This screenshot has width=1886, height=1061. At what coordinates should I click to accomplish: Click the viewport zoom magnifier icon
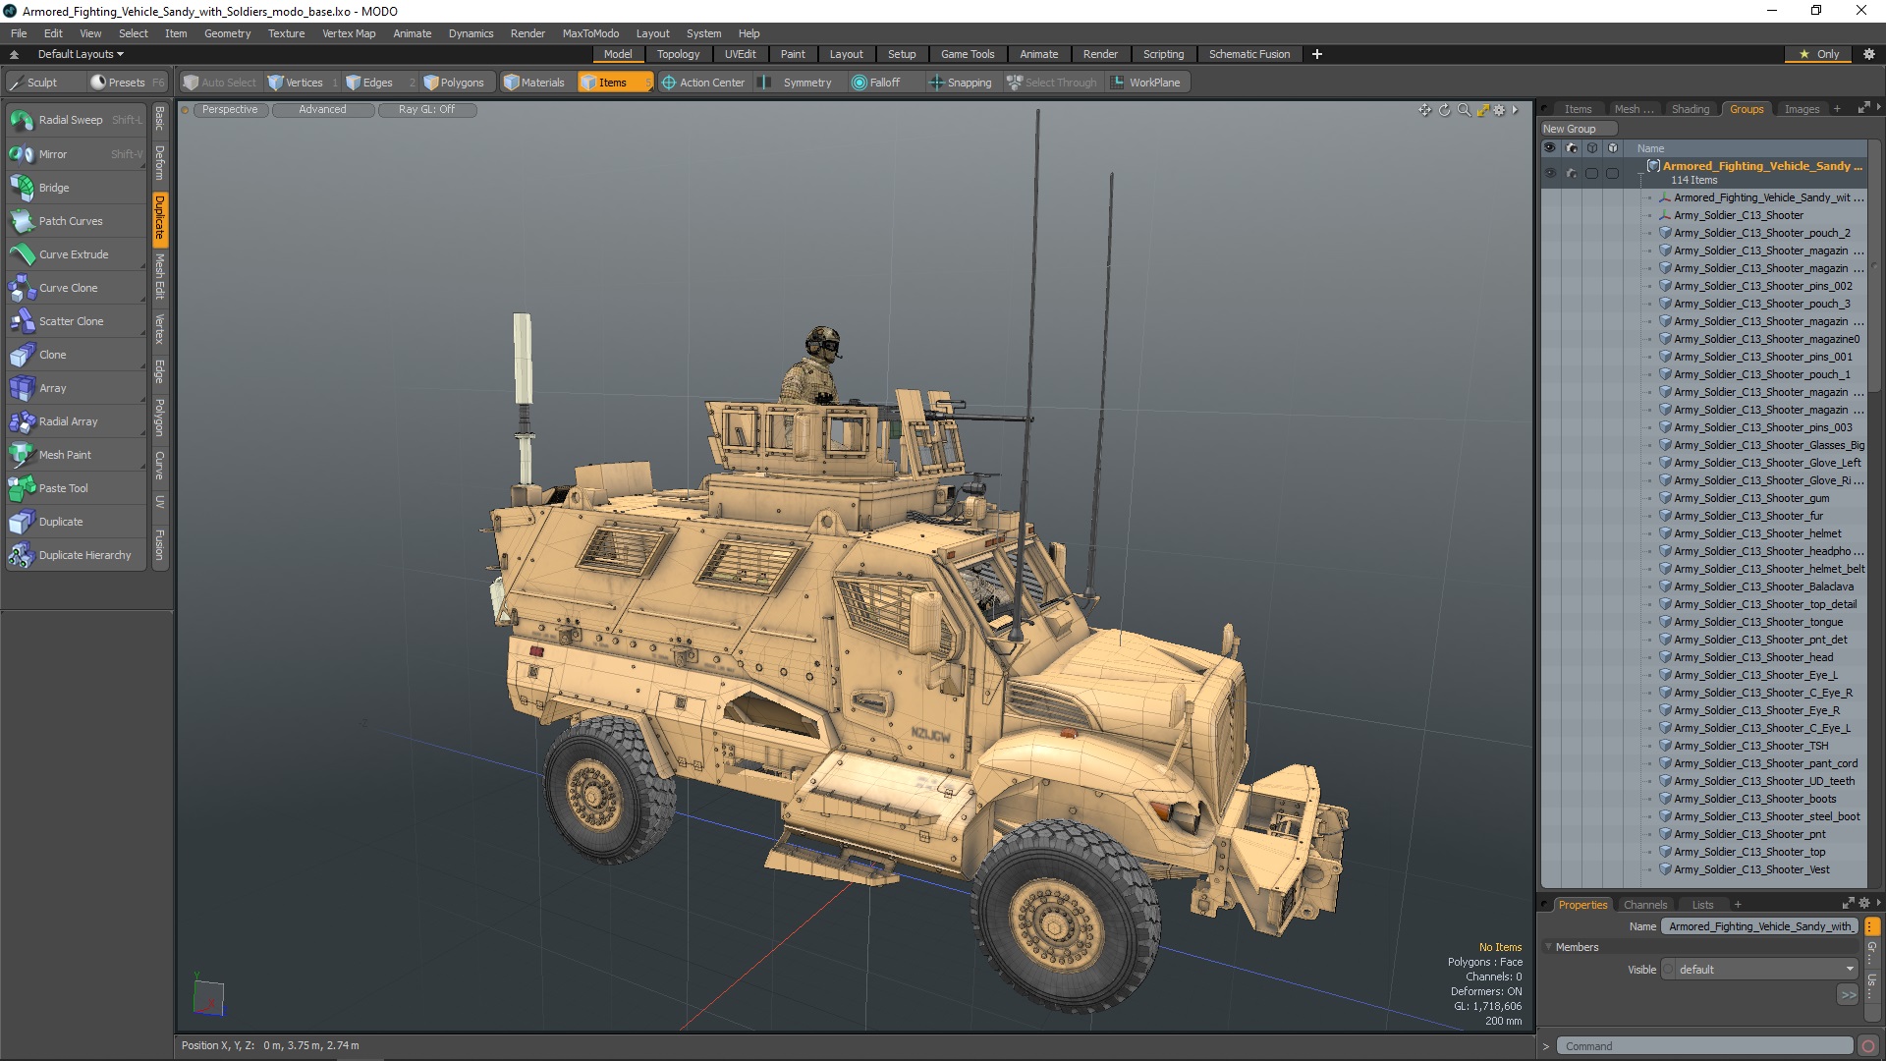click(x=1464, y=110)
